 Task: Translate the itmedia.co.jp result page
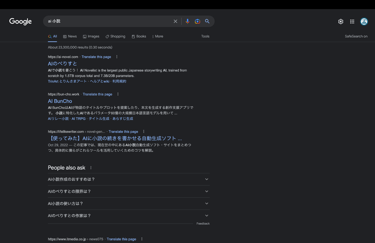(121, 239)
